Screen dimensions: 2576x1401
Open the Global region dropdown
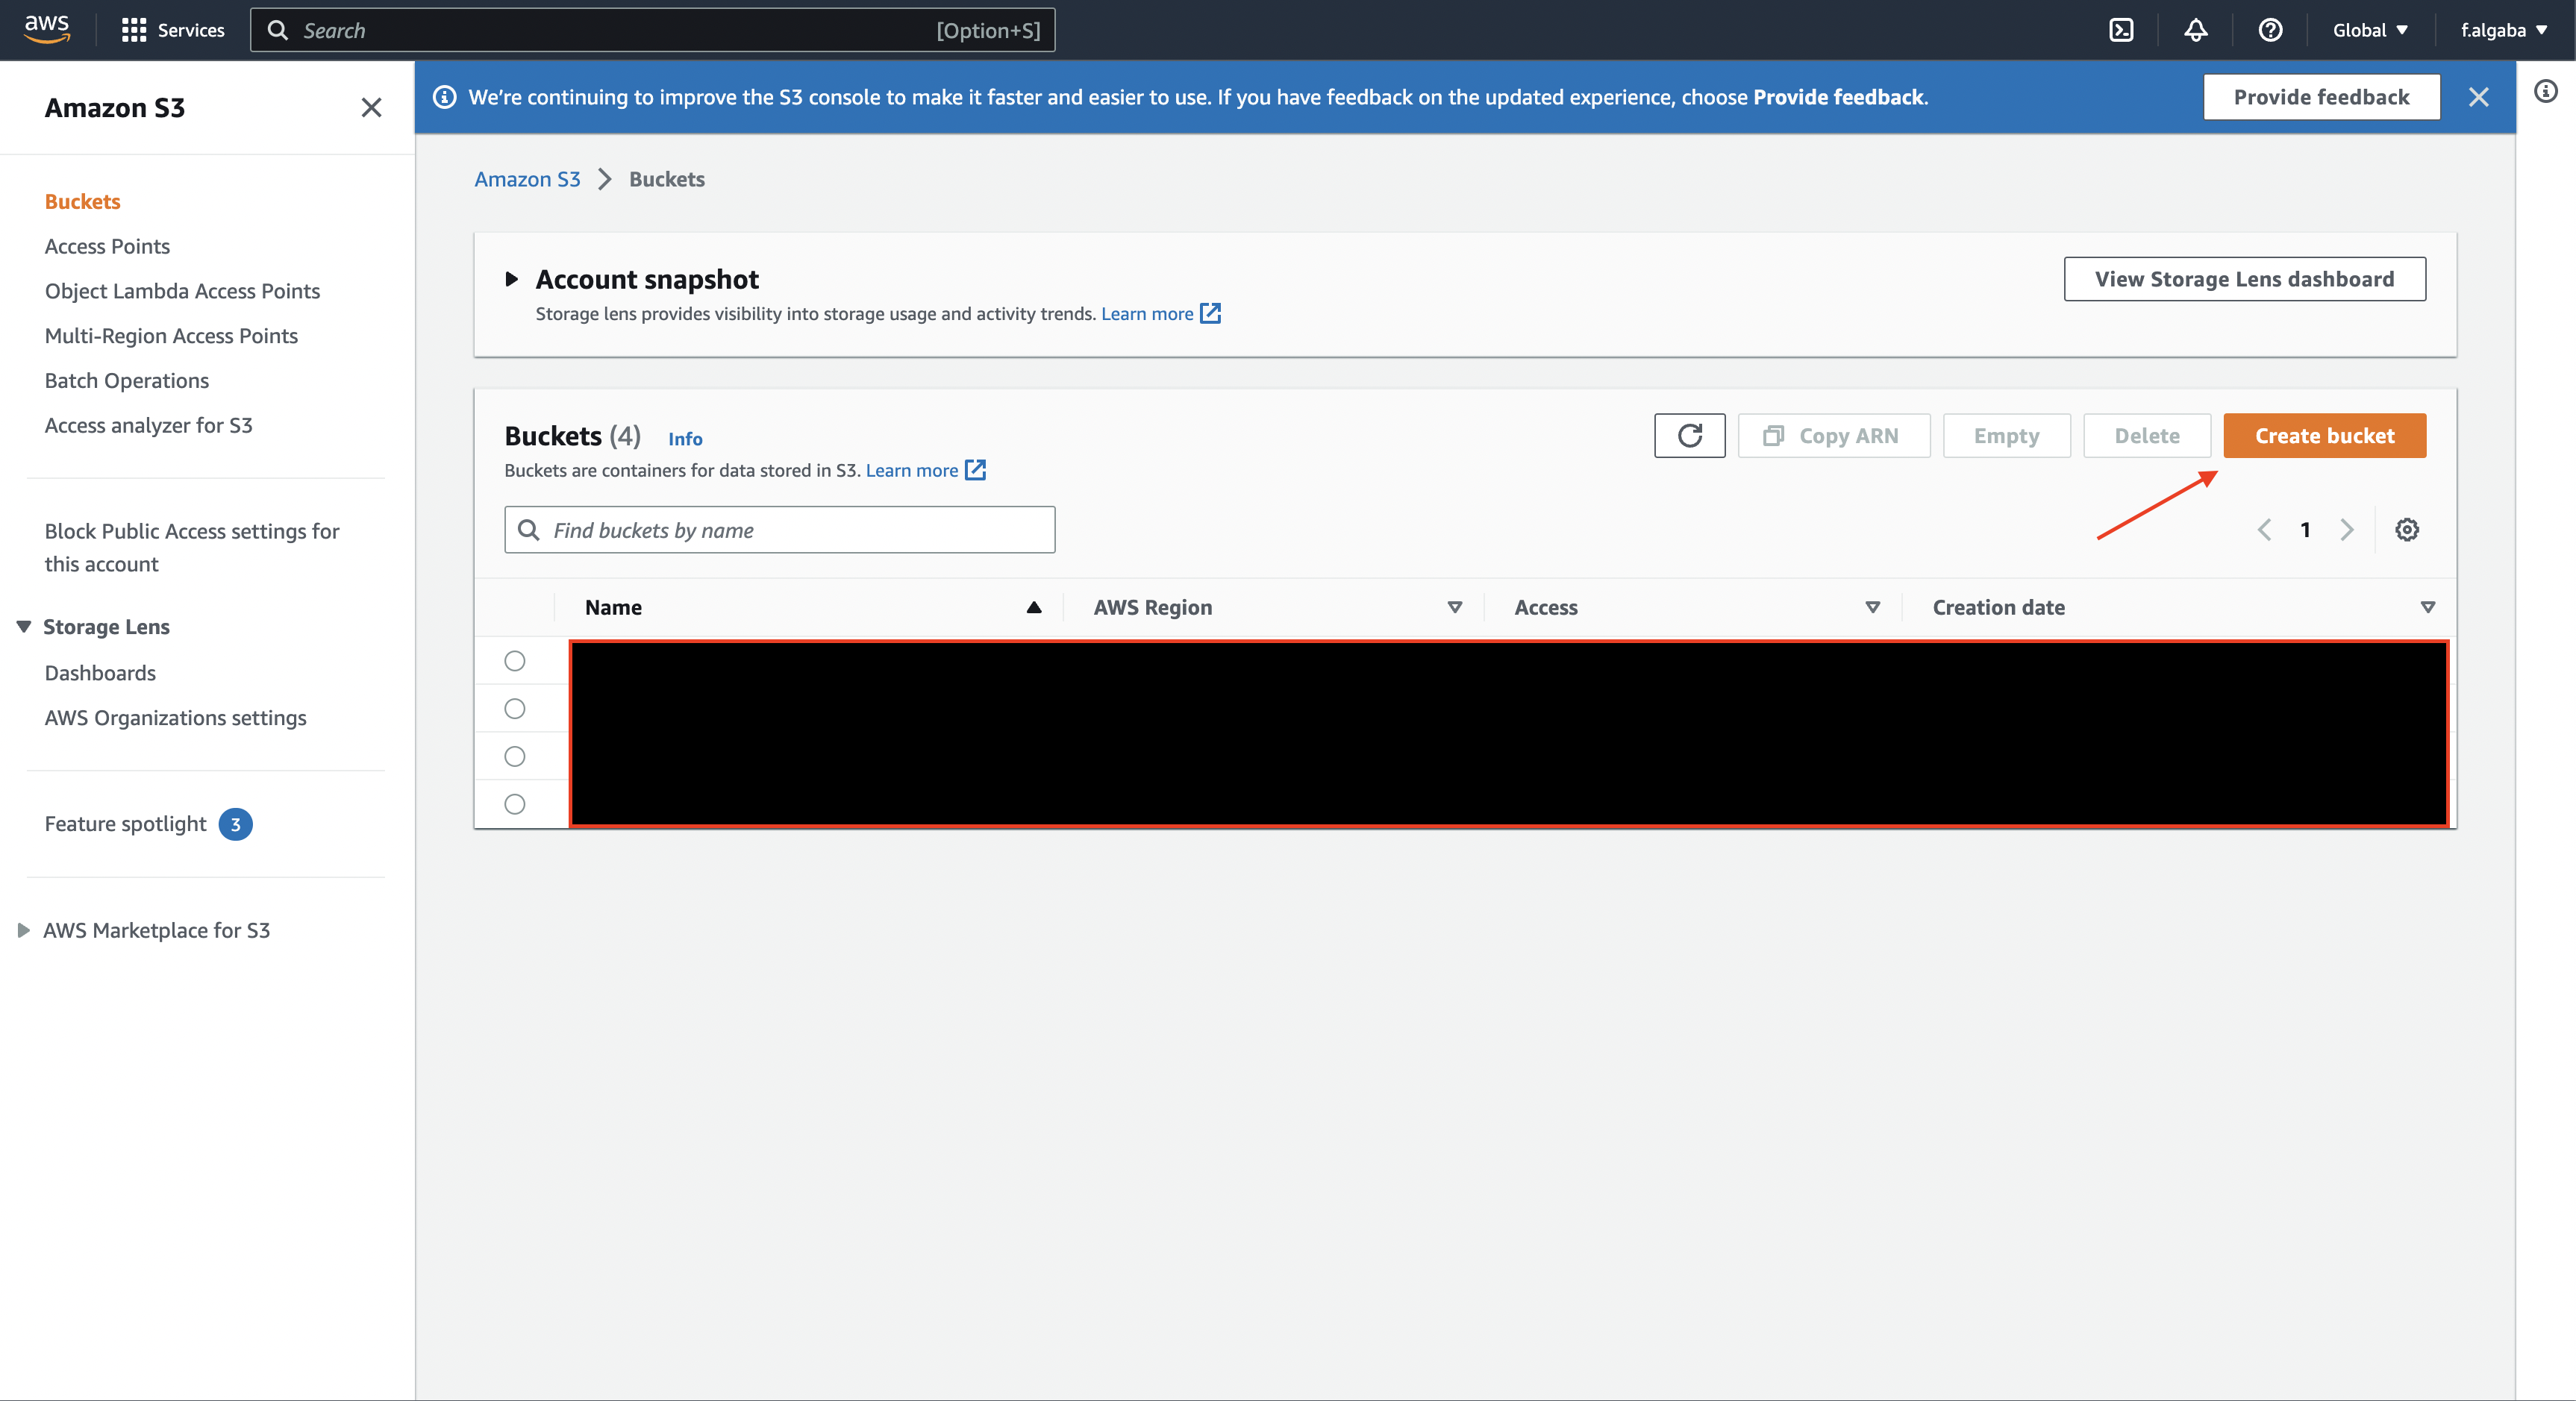(x=2369, y=30)
